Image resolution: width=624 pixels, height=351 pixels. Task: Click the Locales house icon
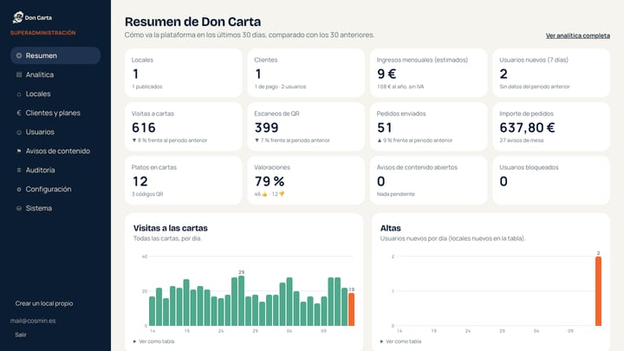point(19,94)
